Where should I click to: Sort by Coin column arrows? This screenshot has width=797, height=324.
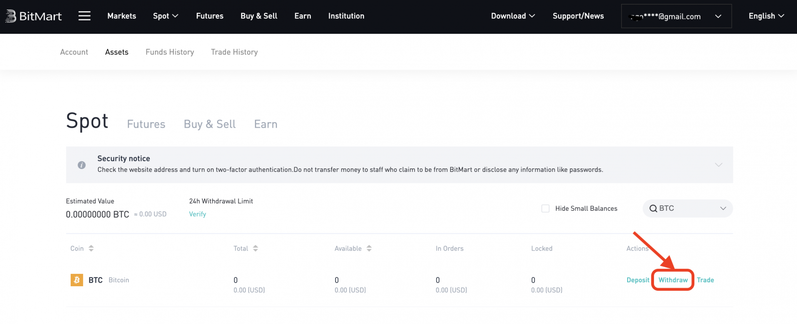pyautogui.click(x=91, y=248)
